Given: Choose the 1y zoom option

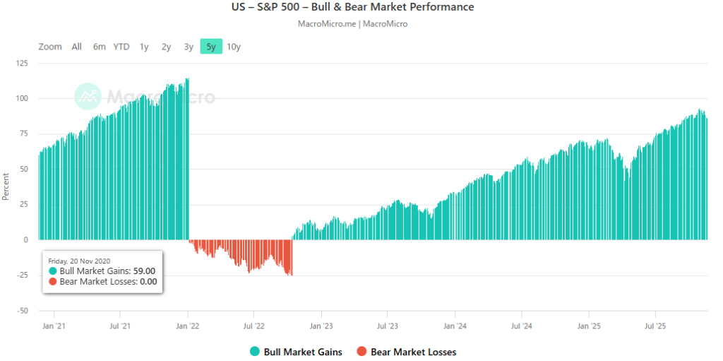Looking at the screenshot, I should (x=144, y=47).
